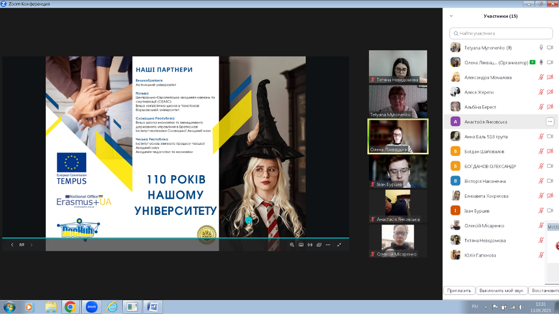The height and width of the screenshot is (315, 559).
Task: Select Вікторія Наконечна in the participant list
Action: [x=488, y=181]
